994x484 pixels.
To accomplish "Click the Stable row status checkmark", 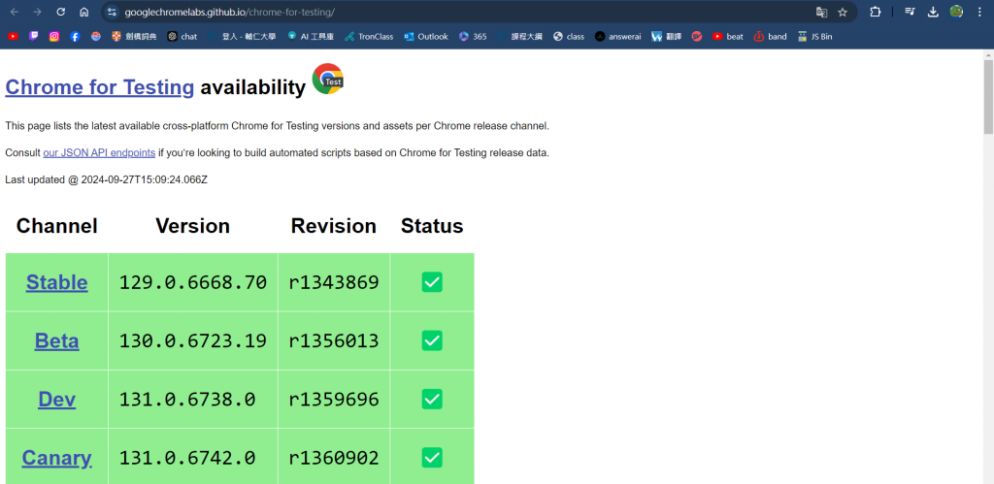I will coord(432,282).
